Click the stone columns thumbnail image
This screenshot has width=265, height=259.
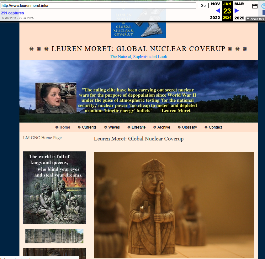click(x=54, y=236)
